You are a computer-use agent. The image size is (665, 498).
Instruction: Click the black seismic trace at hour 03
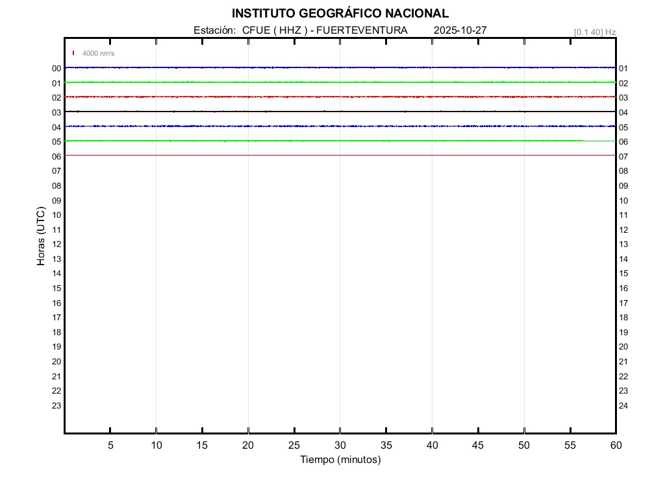(340, 112)
